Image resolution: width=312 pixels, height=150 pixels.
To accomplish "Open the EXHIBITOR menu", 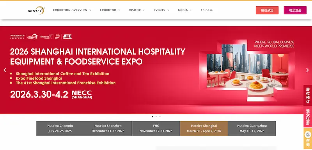I will pyautogui.click(x=108, y=10).
